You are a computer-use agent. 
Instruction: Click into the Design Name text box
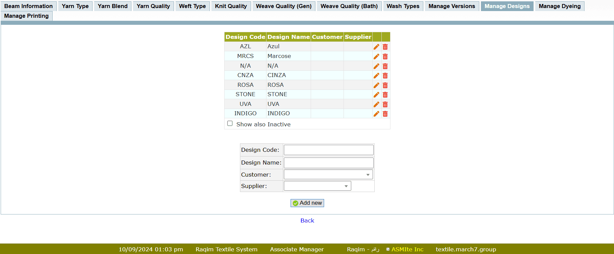[328, 163]
